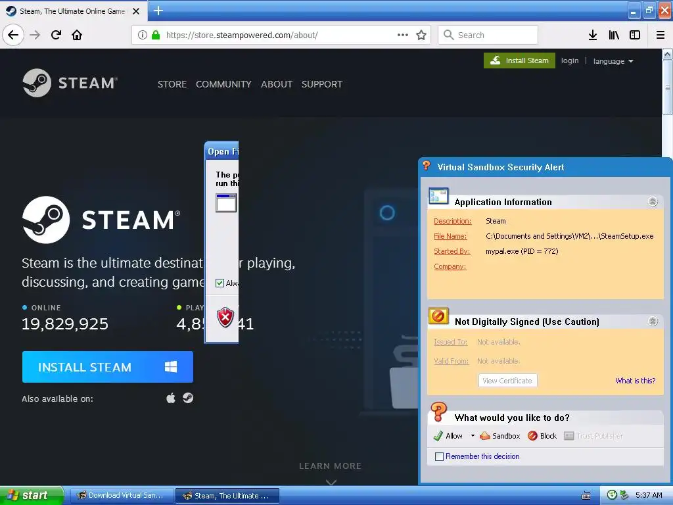Close the Steam browser tab
This screenshot has width=673, height=505.
click(x=136, y=11)
